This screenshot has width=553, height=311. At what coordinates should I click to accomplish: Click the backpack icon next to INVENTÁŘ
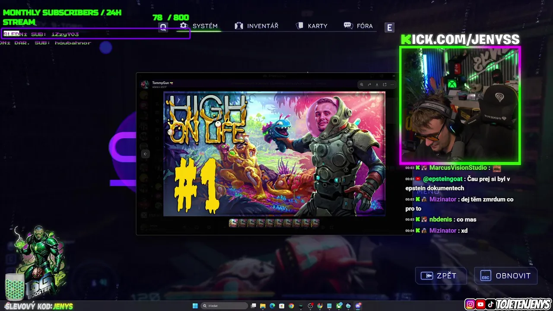click(238, 26)
